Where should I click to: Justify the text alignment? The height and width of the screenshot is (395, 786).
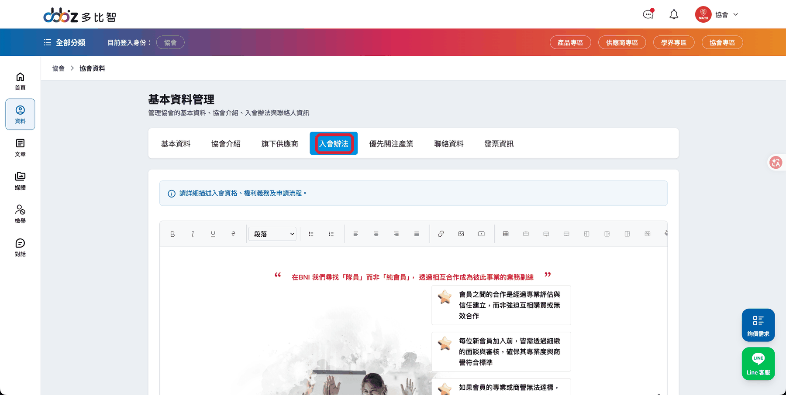coord(417,234)
